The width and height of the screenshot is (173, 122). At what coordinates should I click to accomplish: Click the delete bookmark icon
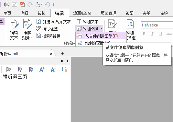tap(8, 69)
